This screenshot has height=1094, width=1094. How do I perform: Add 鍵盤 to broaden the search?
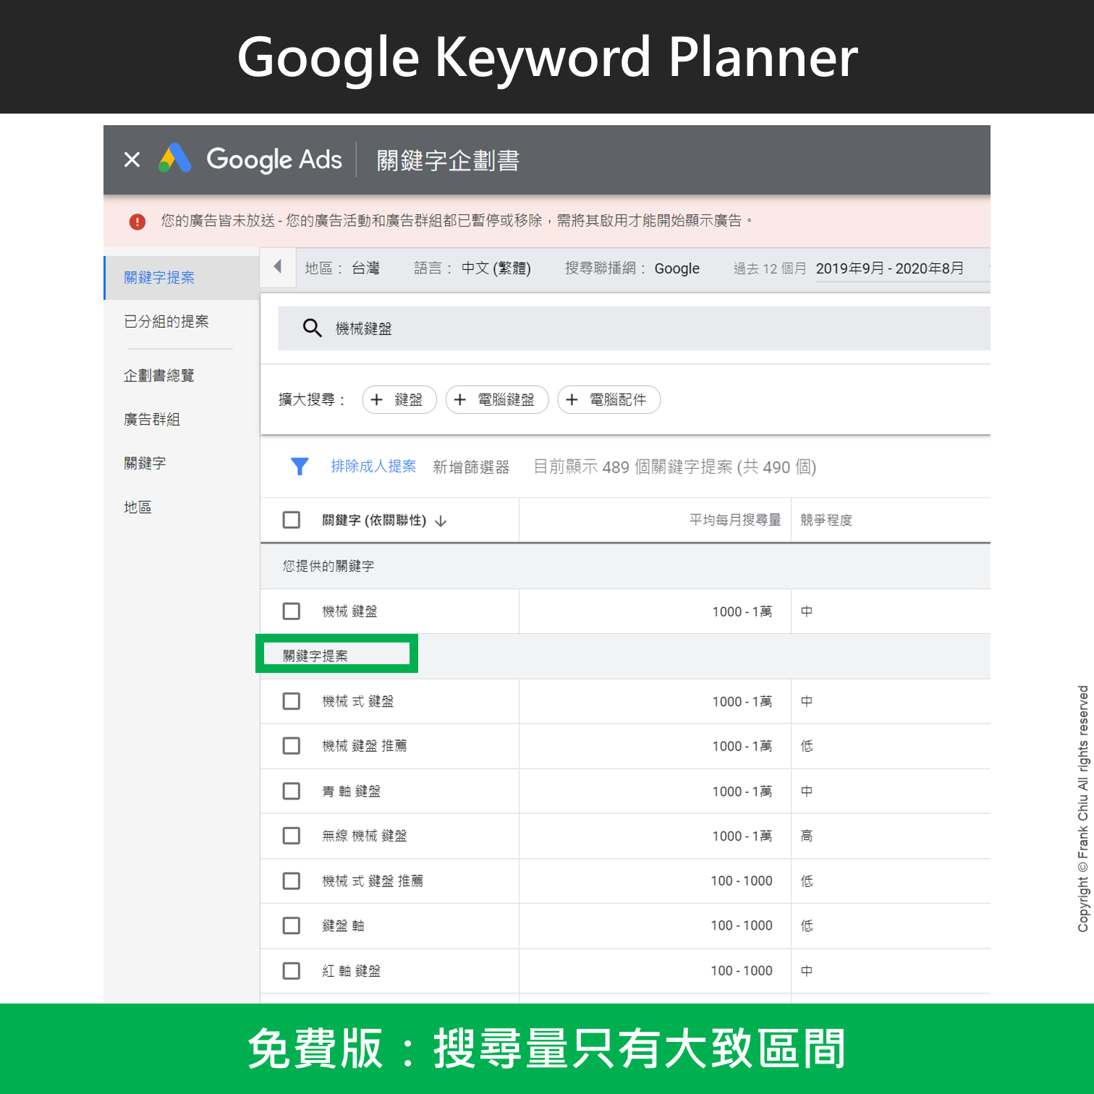(x=399, y=399)
